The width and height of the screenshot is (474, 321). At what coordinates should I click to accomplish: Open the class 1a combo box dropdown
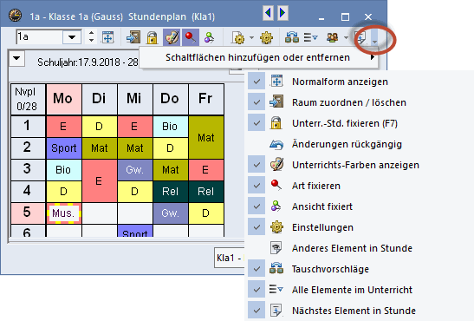72,37
